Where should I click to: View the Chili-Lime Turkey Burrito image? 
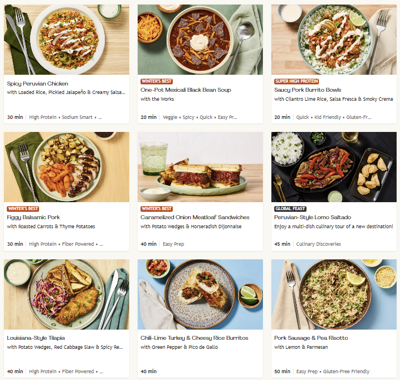[x=200, y=294]
